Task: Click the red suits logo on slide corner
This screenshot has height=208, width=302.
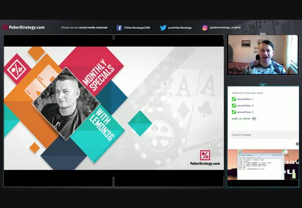Action: [205, 155]
